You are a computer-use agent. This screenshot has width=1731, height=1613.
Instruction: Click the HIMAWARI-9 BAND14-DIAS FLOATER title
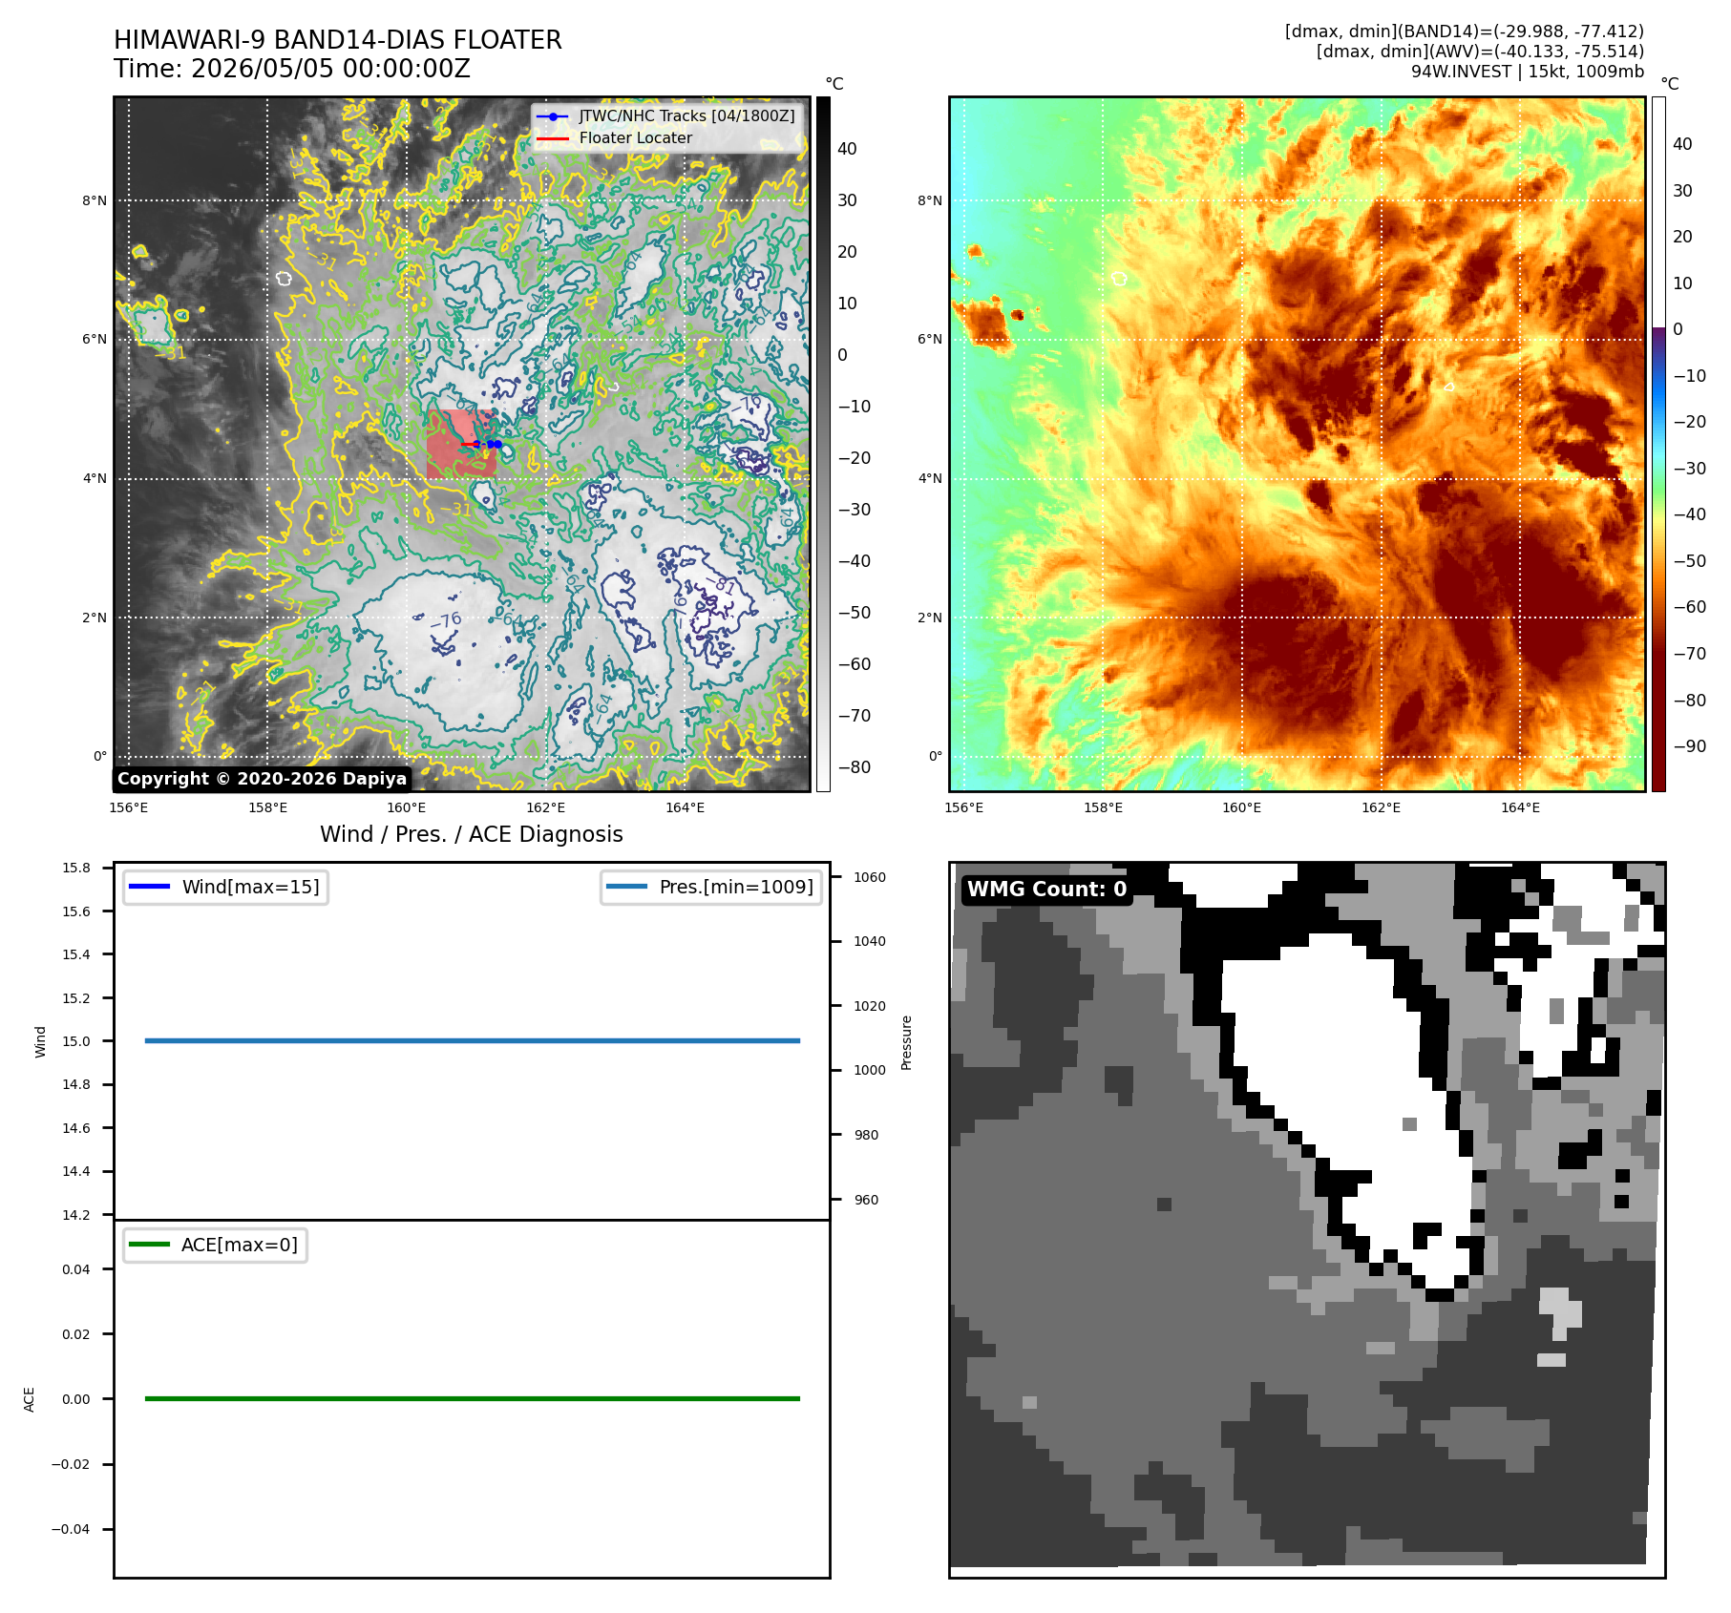click(338, 40)
